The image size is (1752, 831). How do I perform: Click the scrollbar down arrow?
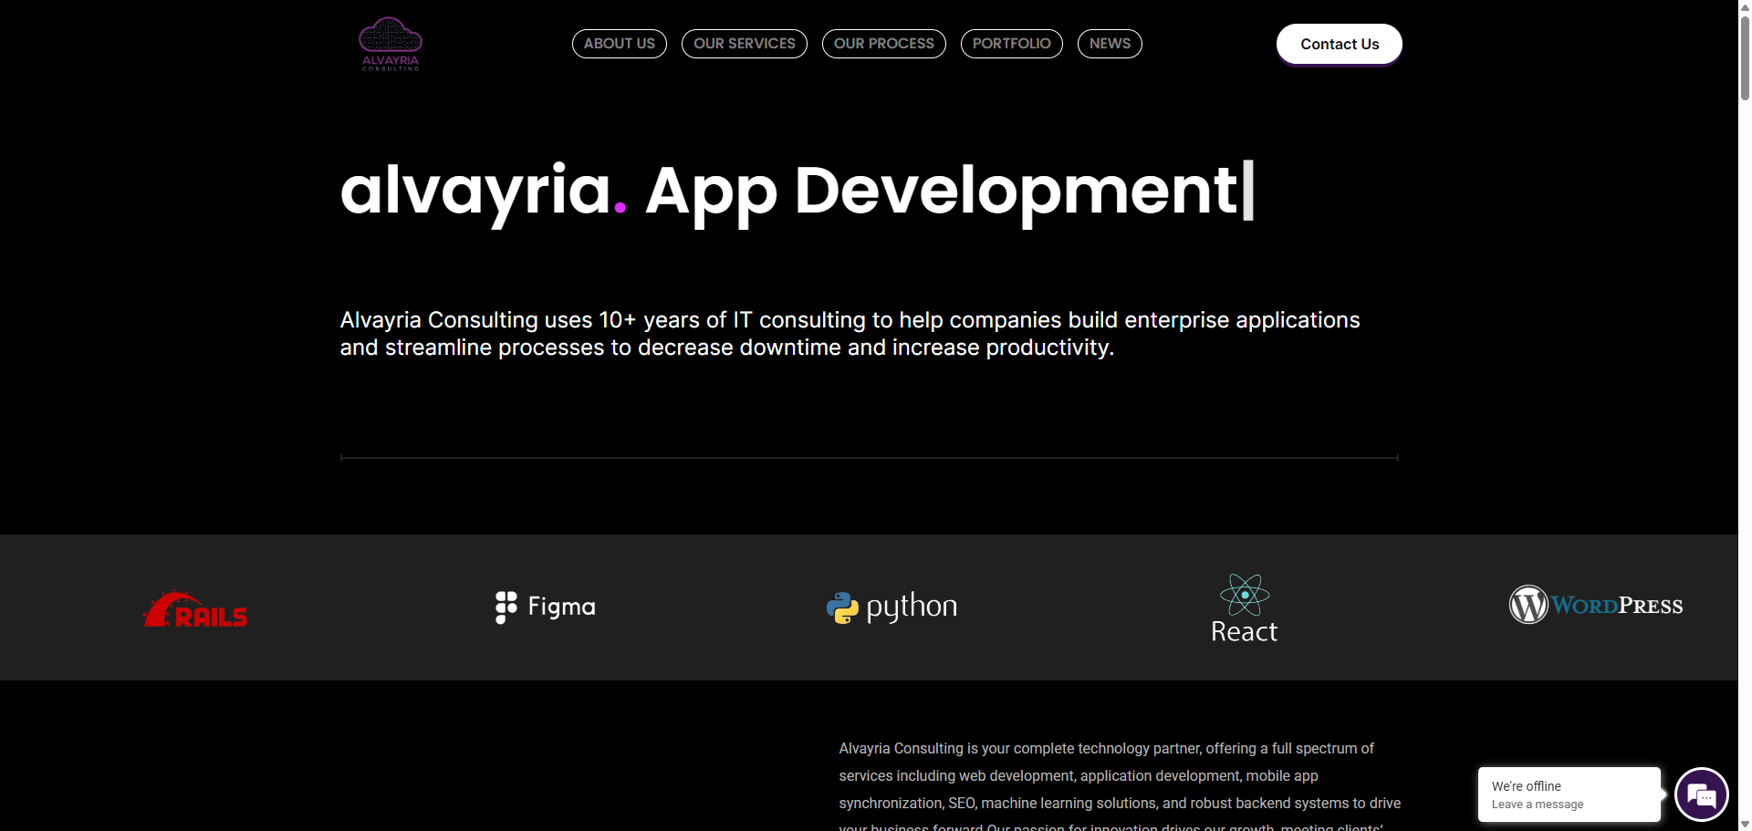tap(1745, 824)
